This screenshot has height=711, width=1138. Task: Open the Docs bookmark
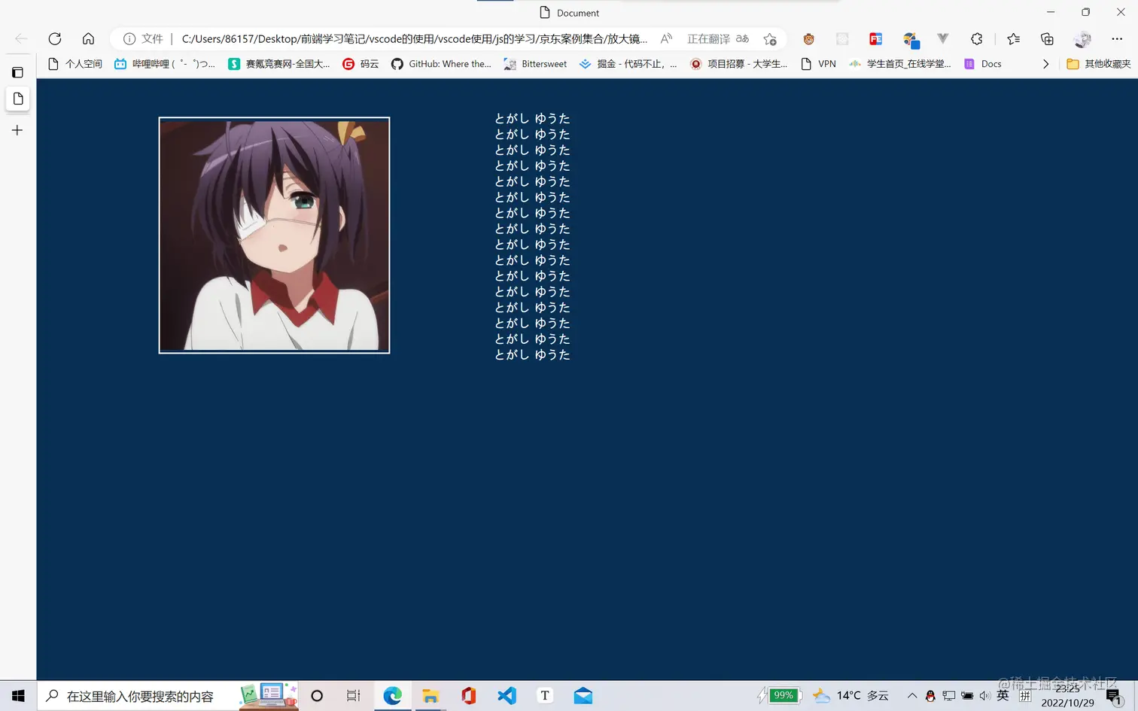coord(983,64)
